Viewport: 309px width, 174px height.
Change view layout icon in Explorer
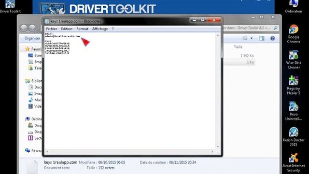(245, 38)
